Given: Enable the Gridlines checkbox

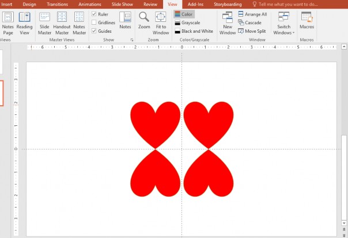Looking at the screenshot, I should click(94, 22).
